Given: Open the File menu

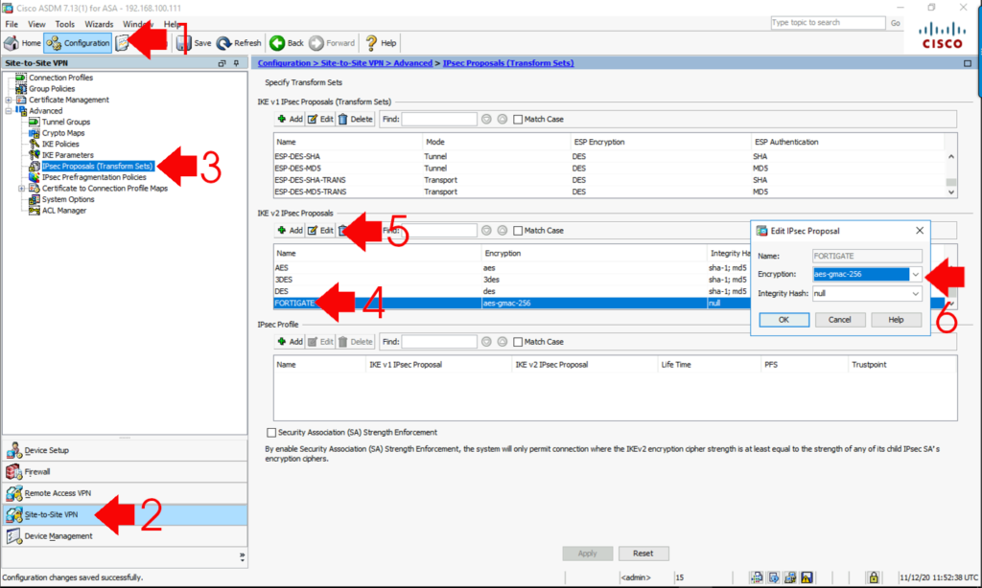Looking at the screenshot, I should click(12, 24).
